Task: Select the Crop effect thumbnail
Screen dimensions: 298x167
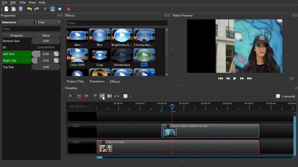Action: [100, 56]
